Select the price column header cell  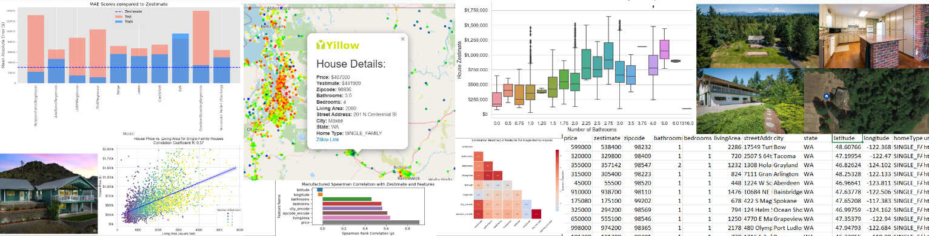[x=578, y=138]
